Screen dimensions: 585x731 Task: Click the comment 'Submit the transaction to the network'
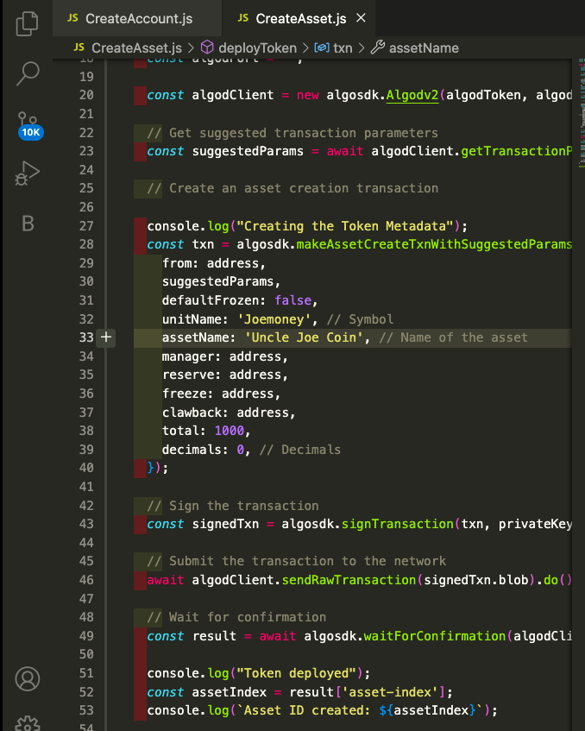pyautogui.click(x=297, y=561)
